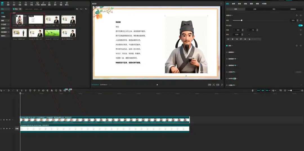Click the 封面 cover button on timeline
This screenshot has height=151, width=304.
tap(17, 129)
